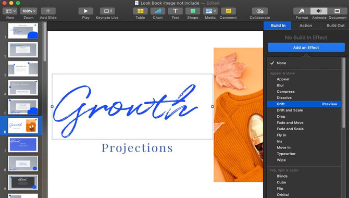The width and height of the screenshot is (349, 198).
Task: Switch to the Action tab
Action: [306, 26]
